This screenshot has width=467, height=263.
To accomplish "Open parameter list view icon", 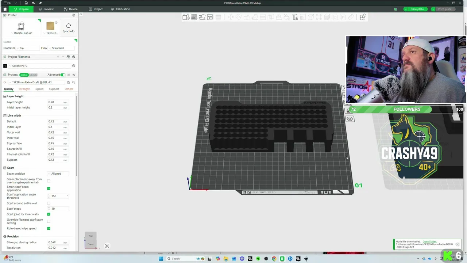I will (68, 75).
